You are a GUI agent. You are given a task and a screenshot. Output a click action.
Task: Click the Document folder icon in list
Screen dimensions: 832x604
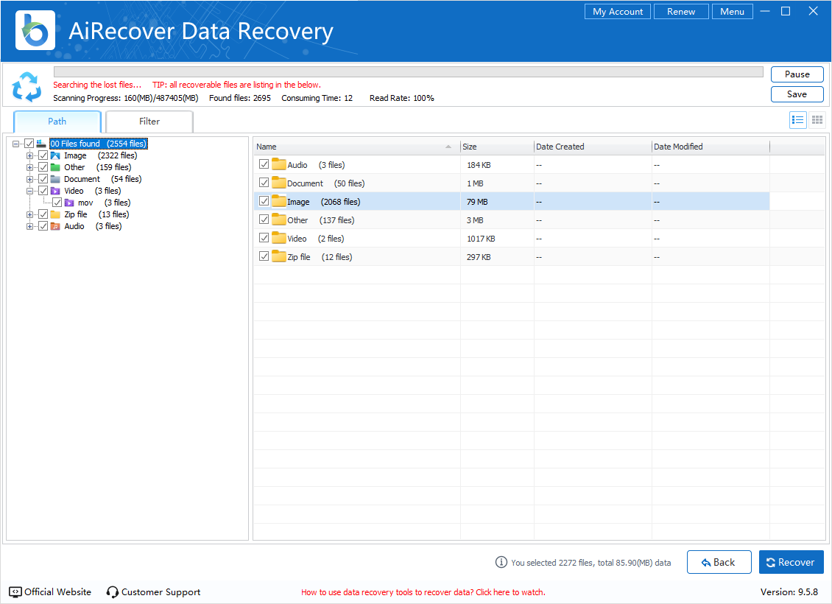pos(278,183)
